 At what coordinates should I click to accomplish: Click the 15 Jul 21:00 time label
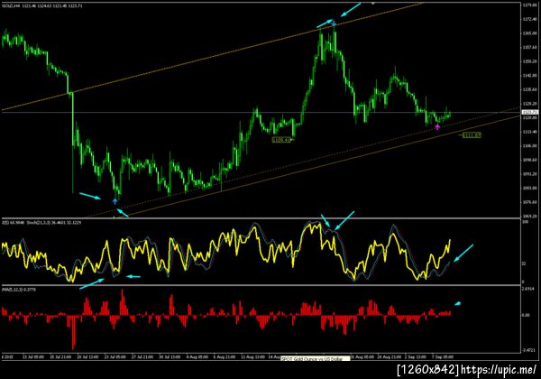point(60,357)
